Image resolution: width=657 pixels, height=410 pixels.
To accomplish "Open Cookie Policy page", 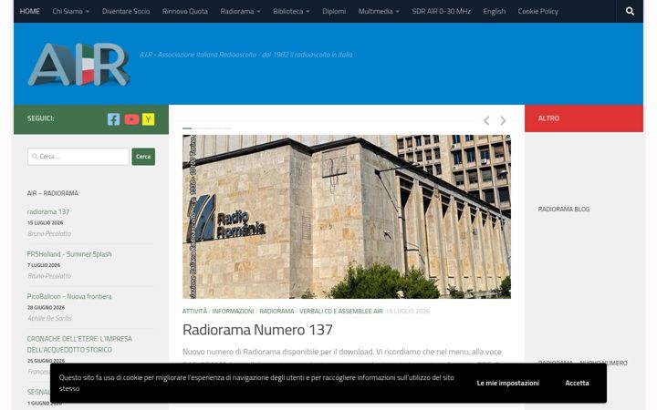I will [x=537, y=11].
